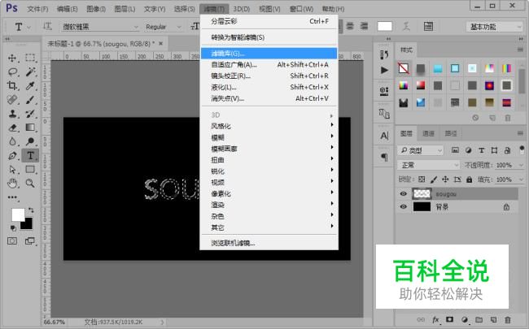The width and height of the screenshot is (529, 329).
Task: Select the Gradient tool
Action: coord(30,128)
